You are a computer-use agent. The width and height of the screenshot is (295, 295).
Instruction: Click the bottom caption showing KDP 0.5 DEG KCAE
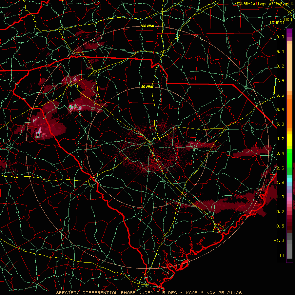click(x=149, y=293)
